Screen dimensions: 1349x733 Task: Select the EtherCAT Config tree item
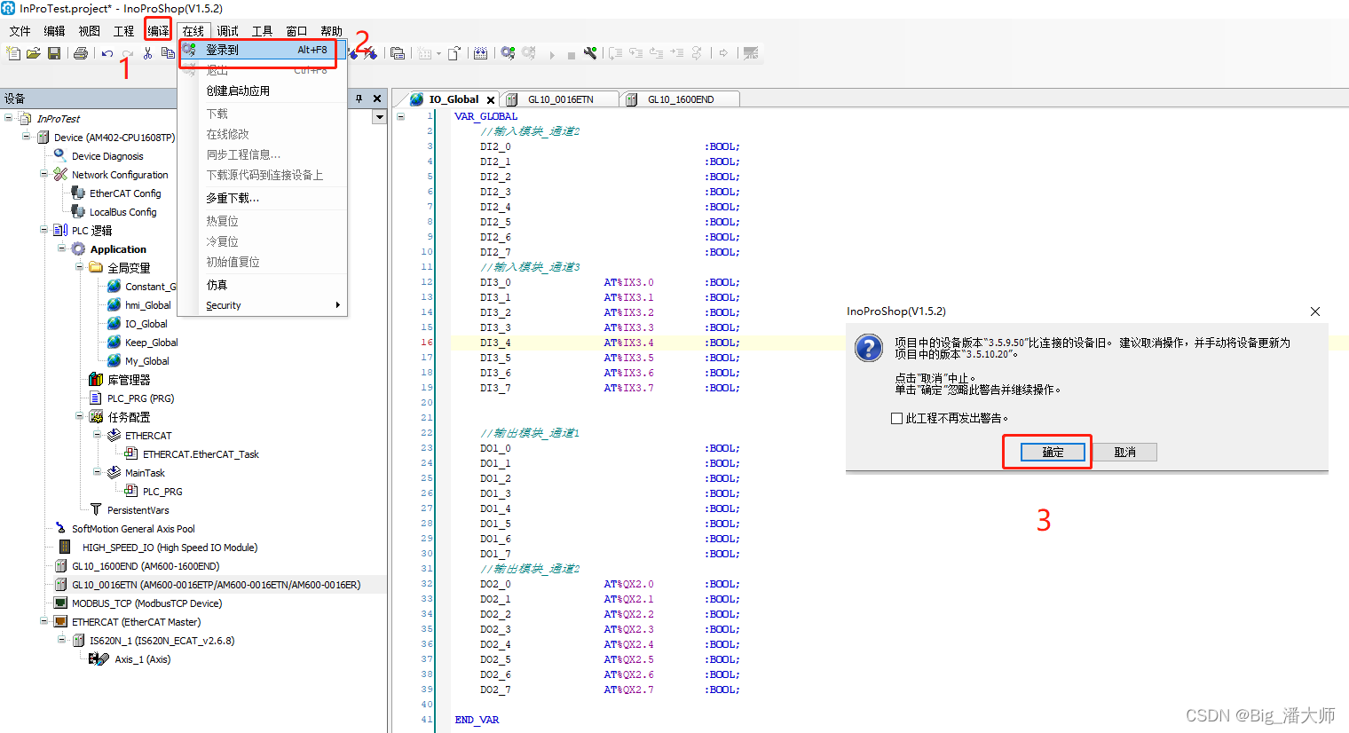(125, 193)
